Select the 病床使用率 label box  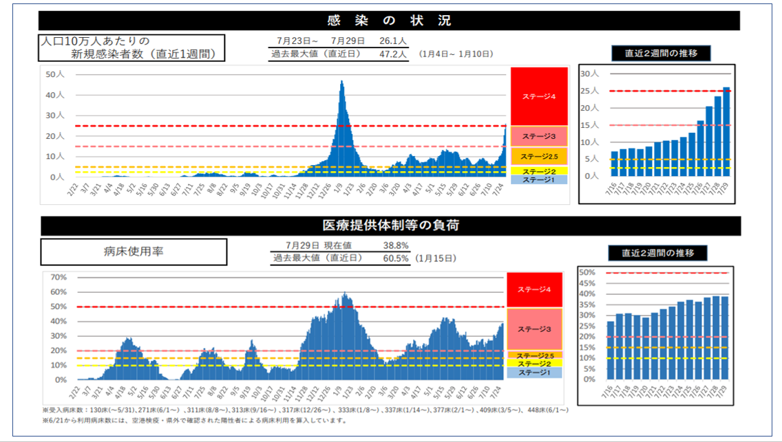134,252
